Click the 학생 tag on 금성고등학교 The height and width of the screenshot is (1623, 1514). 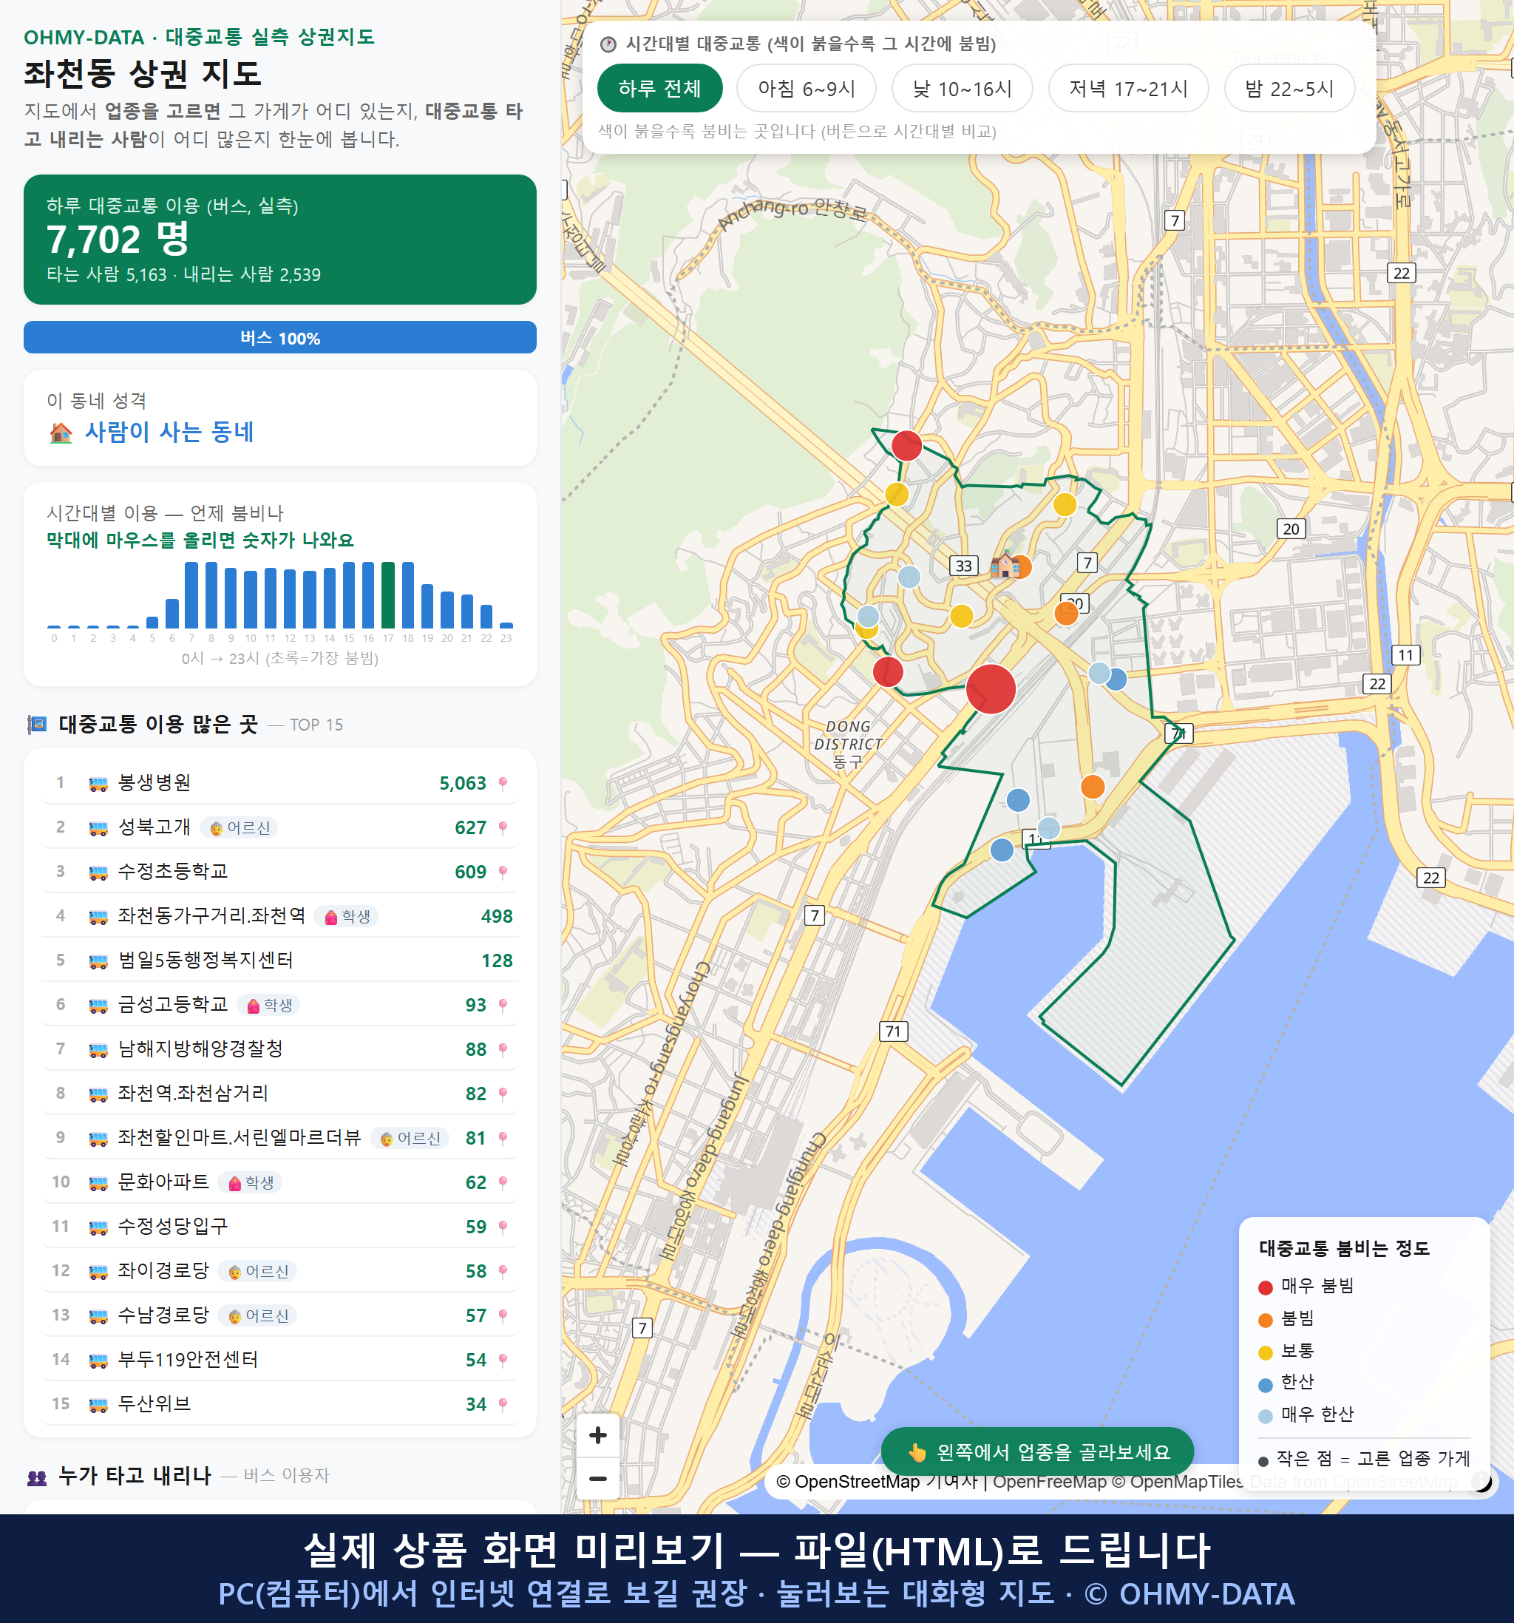point(268,1005)
